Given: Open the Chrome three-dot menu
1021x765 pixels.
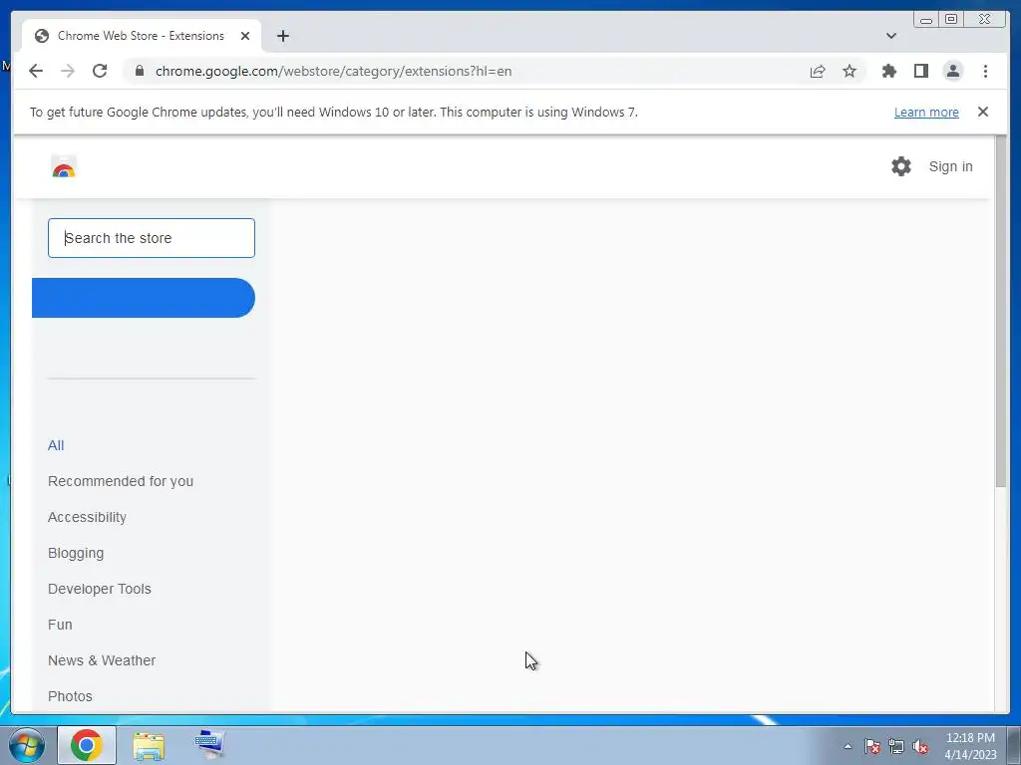Looking at the screenshot, I should pyautogui.click(x=985, y=71).
